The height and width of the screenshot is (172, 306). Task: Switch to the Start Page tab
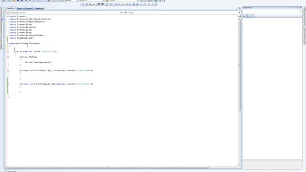tap(39, 9)
